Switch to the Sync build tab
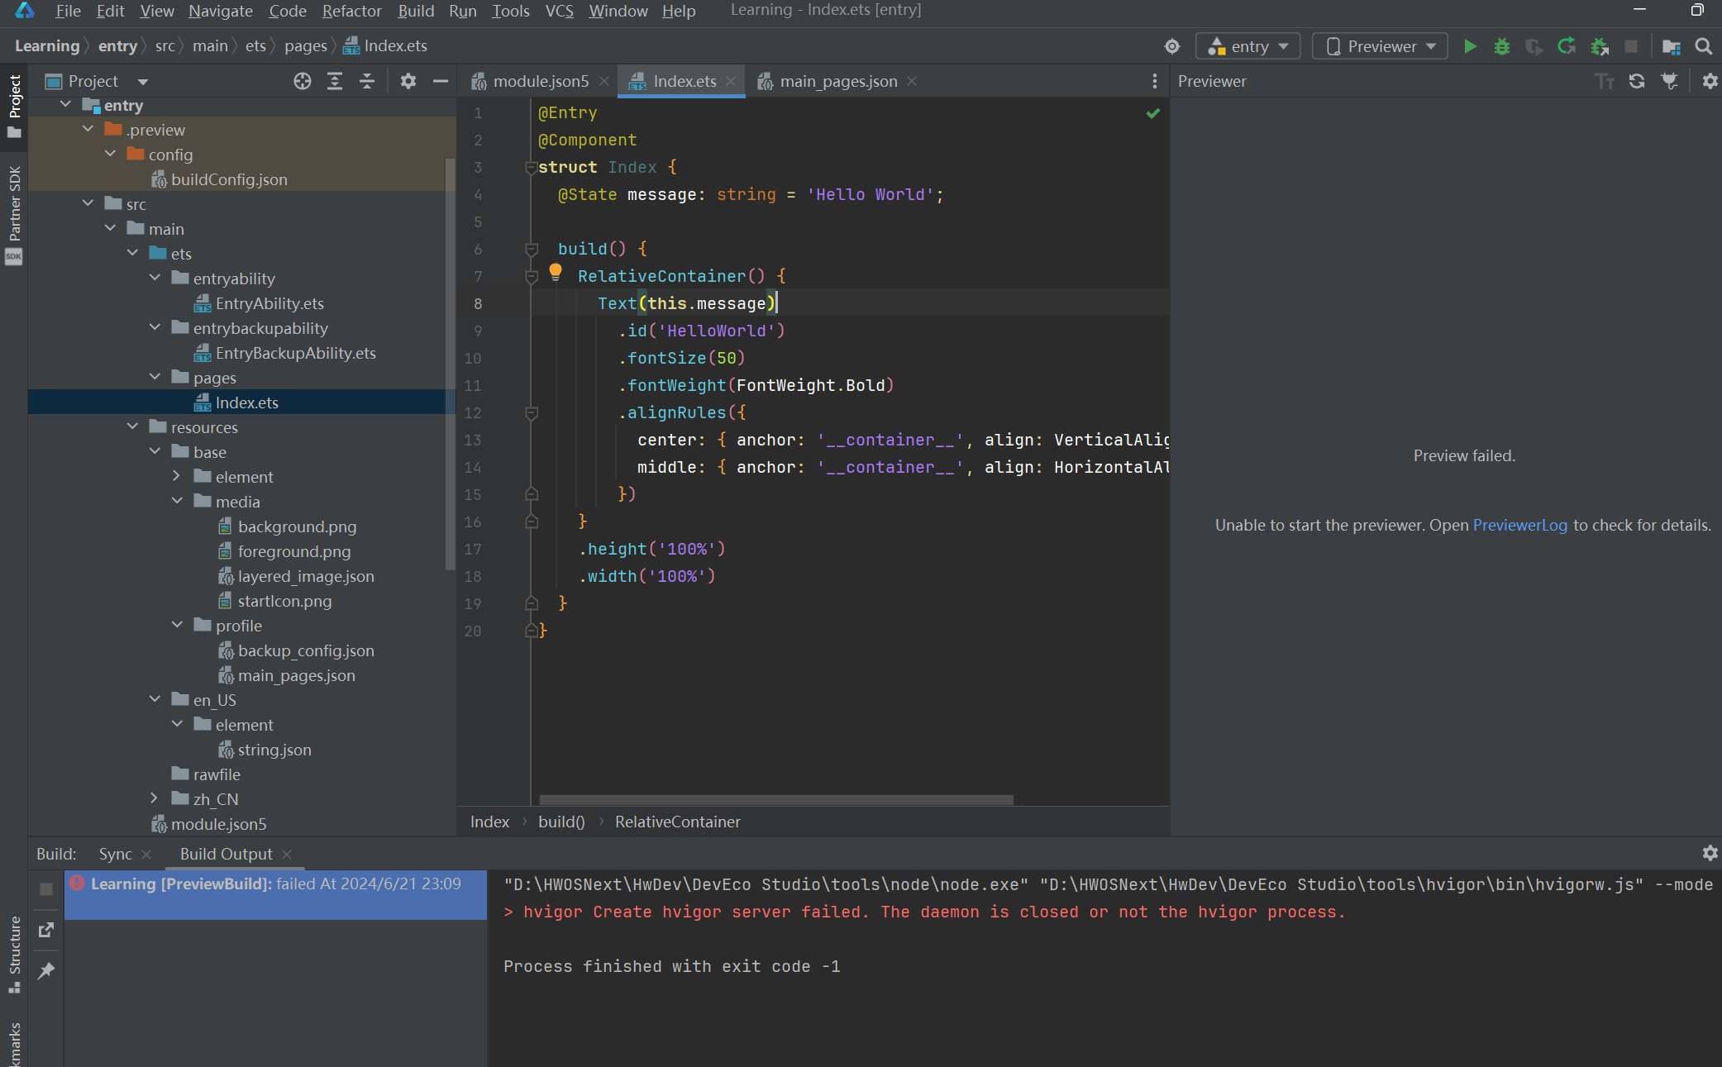Screen dimensions: 1722x1067 [115, 854]
